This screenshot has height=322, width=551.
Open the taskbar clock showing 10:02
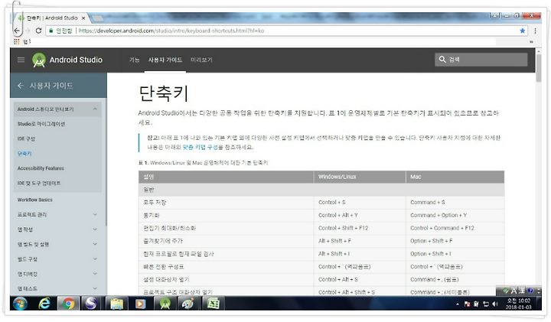tap(519, 304)
